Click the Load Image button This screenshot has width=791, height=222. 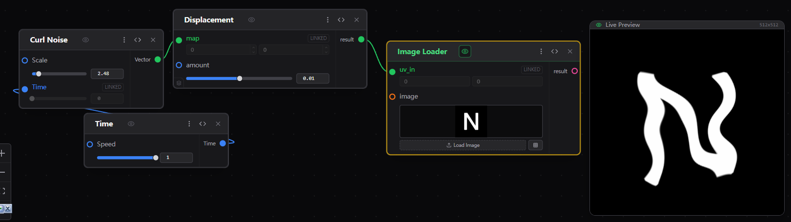click(463, 145)
